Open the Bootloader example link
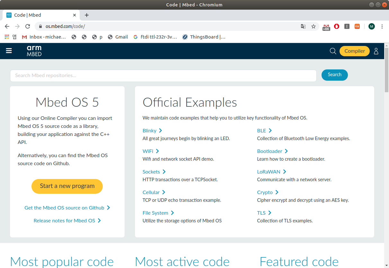This screenshot has width=389, height=268. coord(272,151)
